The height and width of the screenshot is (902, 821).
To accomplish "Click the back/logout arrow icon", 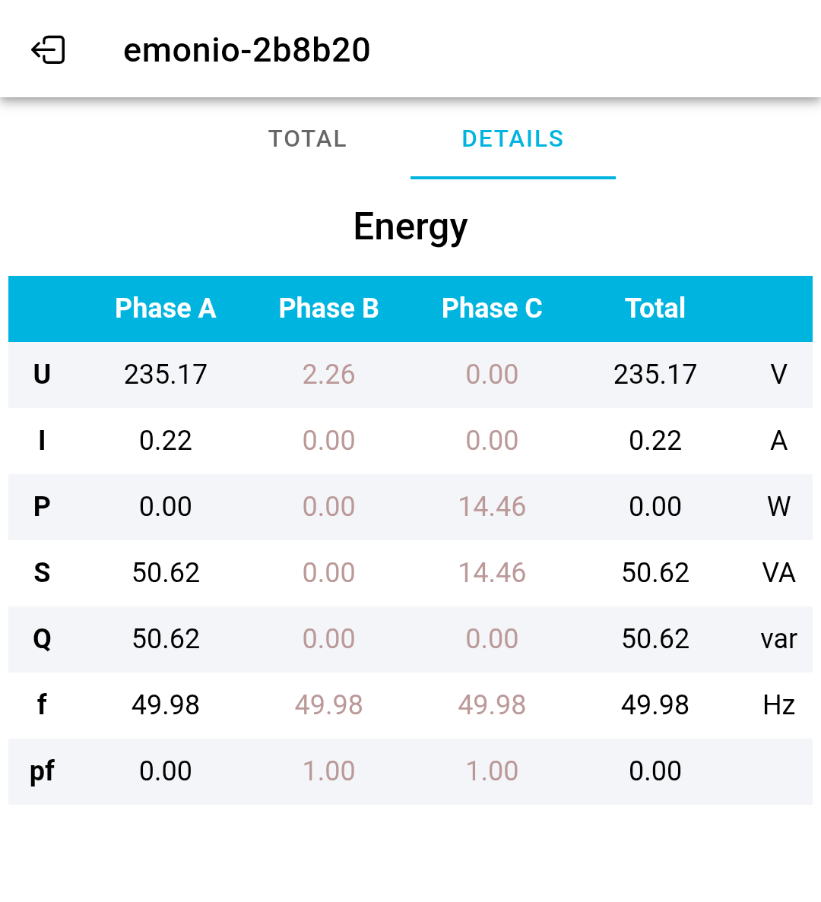I will coord(48,50).
